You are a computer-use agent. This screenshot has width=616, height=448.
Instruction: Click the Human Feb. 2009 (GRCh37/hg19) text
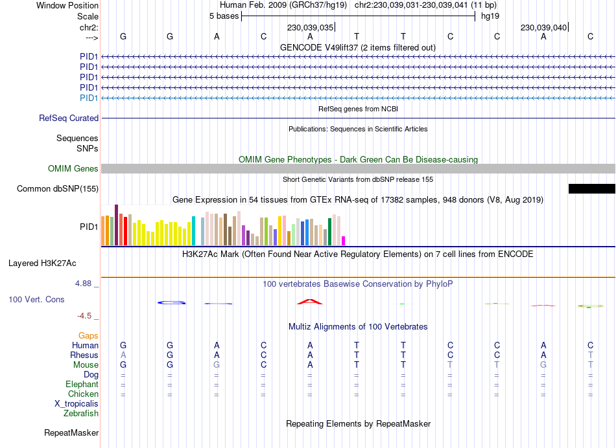[283, 5]
